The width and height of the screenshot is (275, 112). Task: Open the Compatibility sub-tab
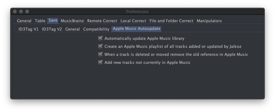pyautogui.click(x=96, y=29)
